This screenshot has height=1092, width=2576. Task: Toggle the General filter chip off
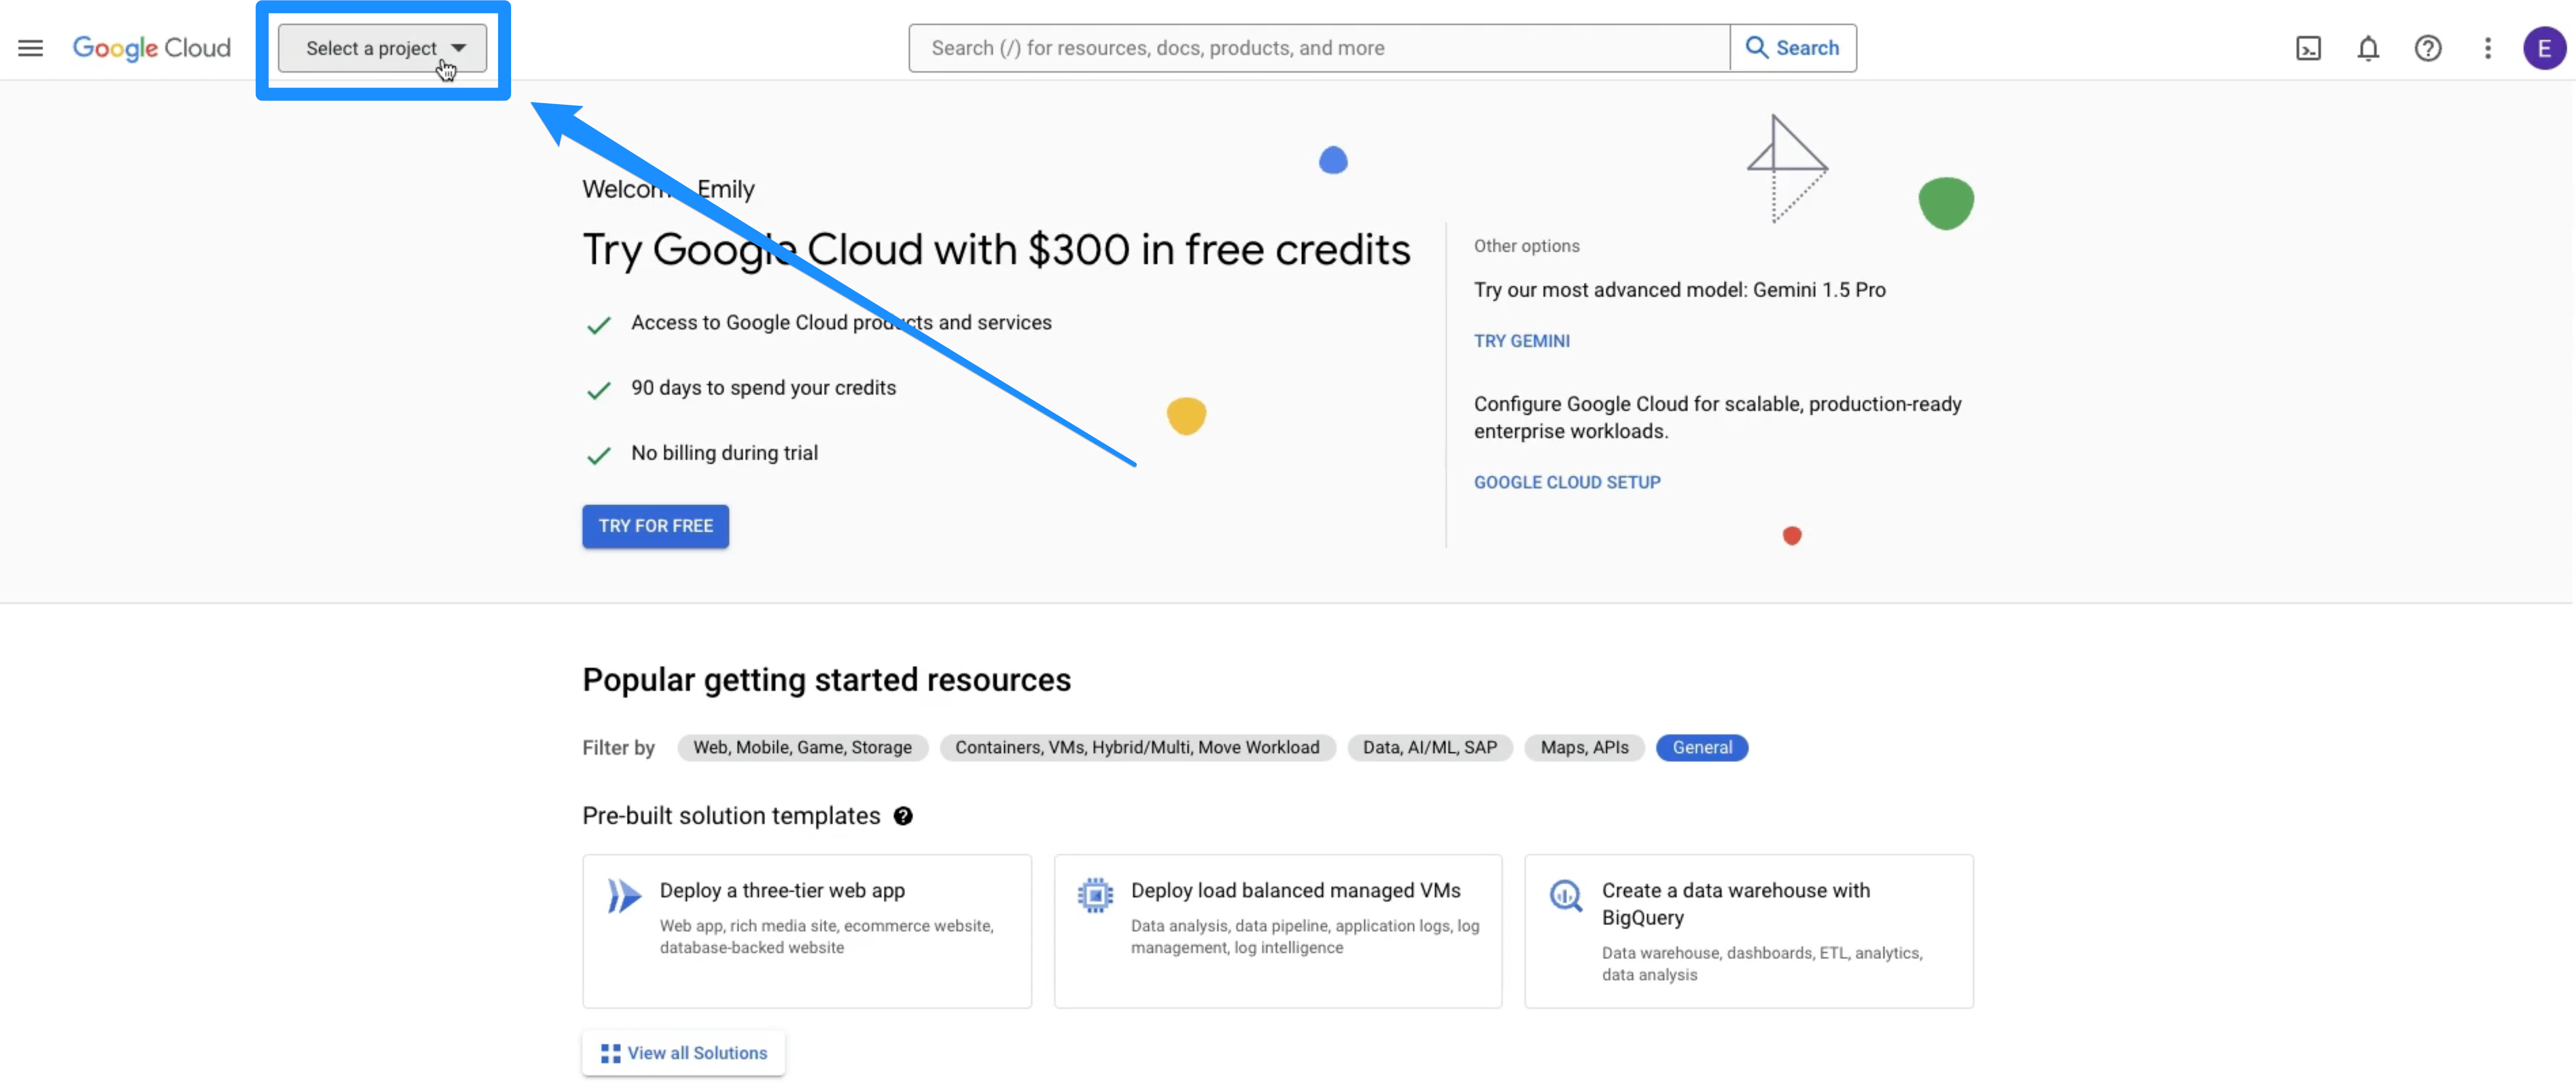(1701, 747)
